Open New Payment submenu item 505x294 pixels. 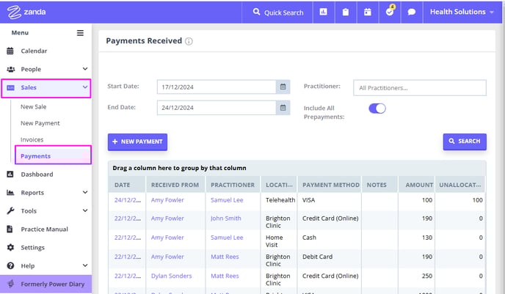[x=40, y=123]
